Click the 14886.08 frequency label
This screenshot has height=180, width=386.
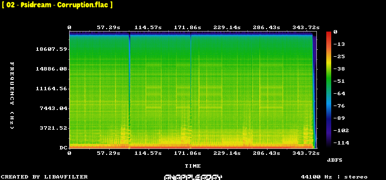pos(51,69)
